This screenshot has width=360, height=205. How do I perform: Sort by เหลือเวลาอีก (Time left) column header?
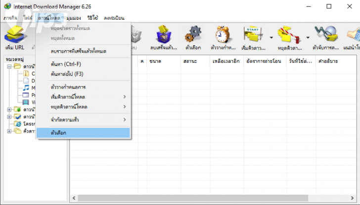pyautogui.click(x=227, y=61)
